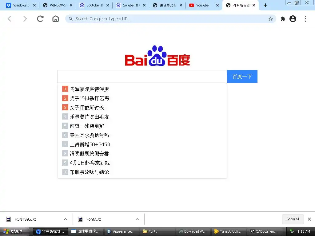The image size is (315, 236).
Task: Click the FONTS95.7z file icon
Action: tap(9, 219)
